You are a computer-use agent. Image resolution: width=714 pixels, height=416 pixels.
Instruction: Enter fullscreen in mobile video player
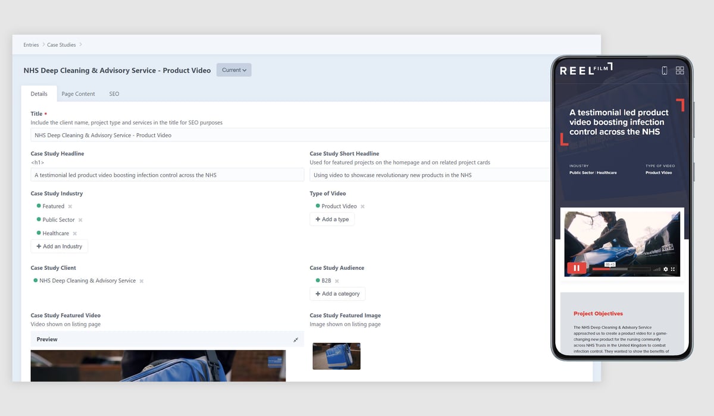click(673, 269)
